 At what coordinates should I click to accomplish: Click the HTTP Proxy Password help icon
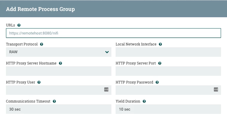click(157, 82)
